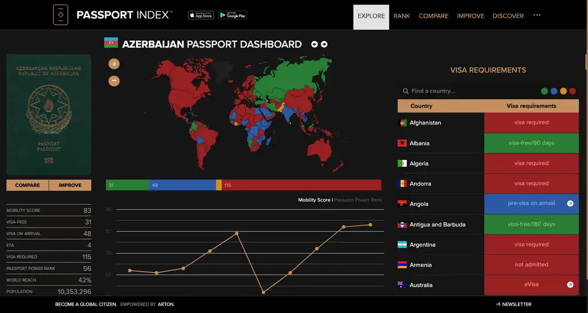The image size is (588, 313).
Task: Toggle the red visa required filter dot
Action: point(572,91)
